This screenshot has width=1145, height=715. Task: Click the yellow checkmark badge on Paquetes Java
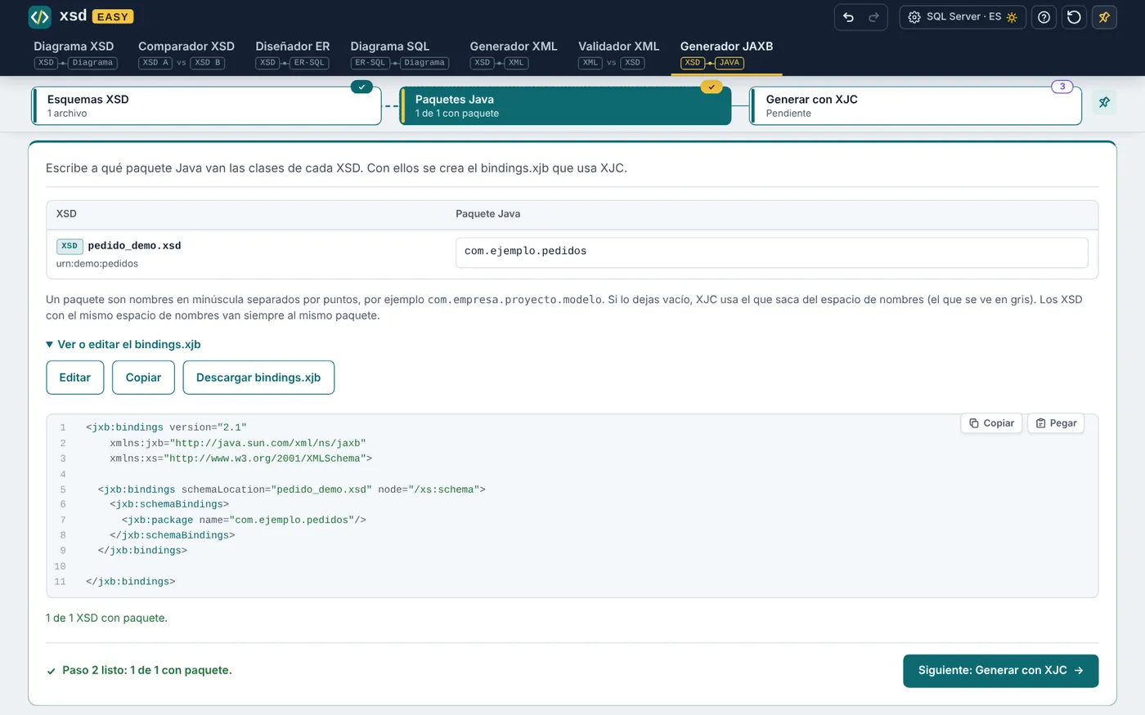tap(712, 87)
